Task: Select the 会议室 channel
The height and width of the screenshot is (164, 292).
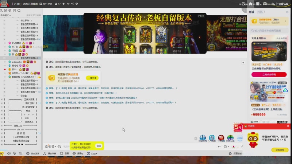Action: click(23, 95)
